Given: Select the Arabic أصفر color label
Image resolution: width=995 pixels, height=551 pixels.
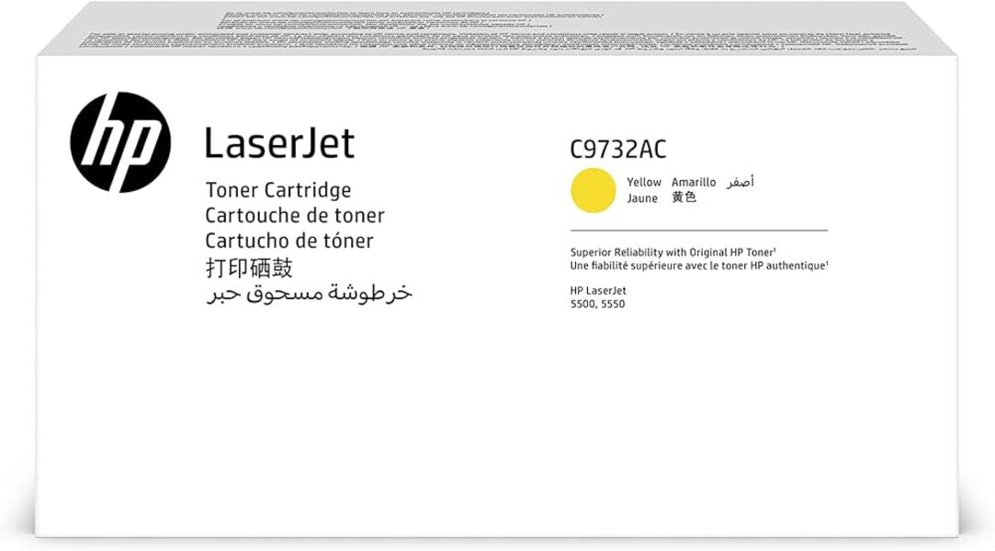Looking at the screenshot, I should tap(740, 181).
